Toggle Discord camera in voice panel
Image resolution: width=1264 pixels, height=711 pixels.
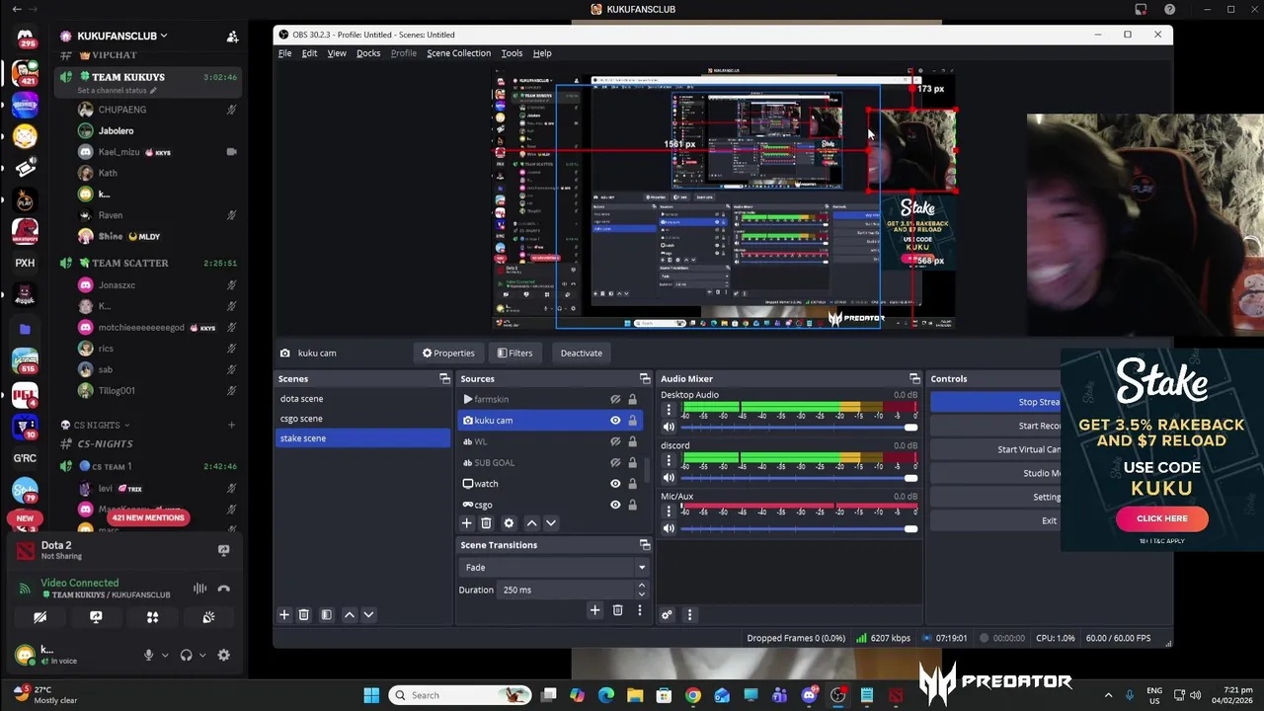click(x=39, y=617)
